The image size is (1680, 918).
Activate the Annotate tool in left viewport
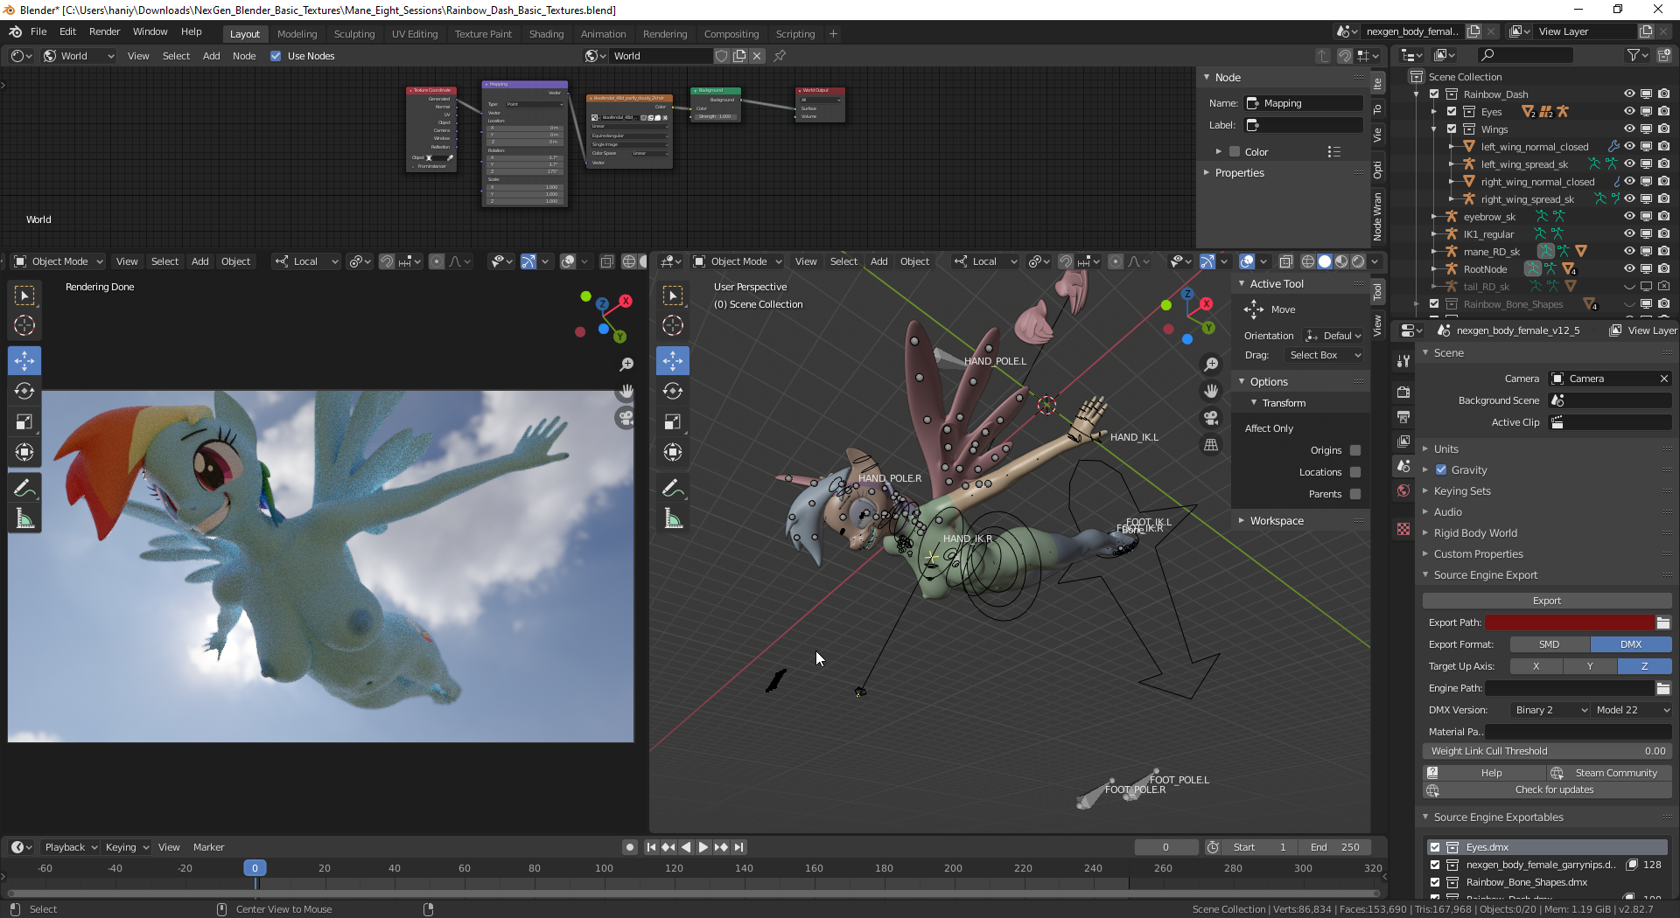24,488
